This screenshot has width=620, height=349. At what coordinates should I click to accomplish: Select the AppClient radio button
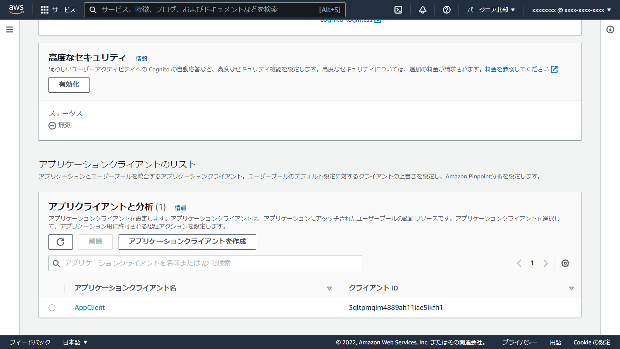tap(52, 308)
